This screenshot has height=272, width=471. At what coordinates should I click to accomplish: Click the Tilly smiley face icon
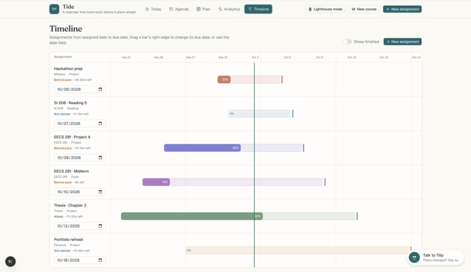coord(414,257)
